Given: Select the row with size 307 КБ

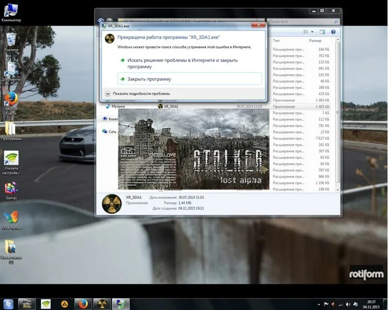Looking at the screenshot, I should point(301,151).
